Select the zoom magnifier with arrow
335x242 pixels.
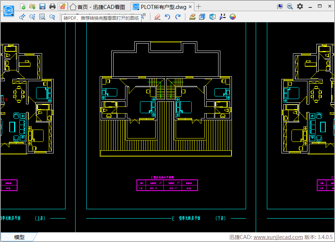[32, 17]
